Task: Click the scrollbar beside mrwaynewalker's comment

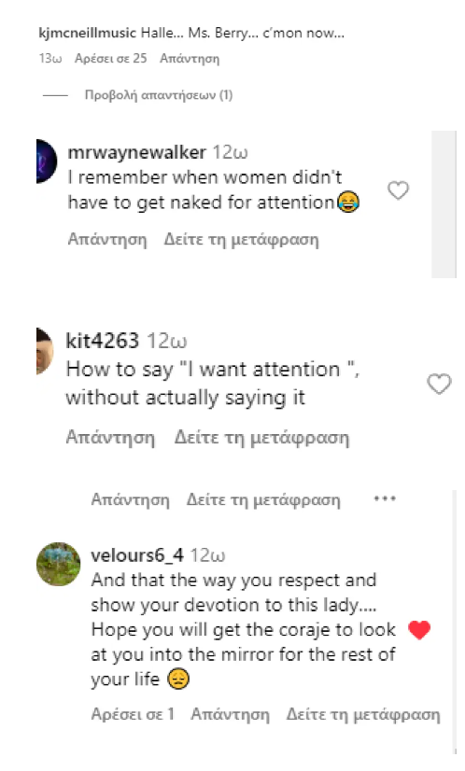Action: pos(444,204)
